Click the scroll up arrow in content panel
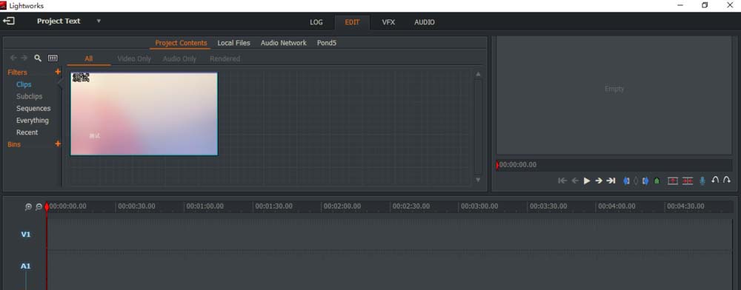 pyautogui.click(x=478, y=74)
